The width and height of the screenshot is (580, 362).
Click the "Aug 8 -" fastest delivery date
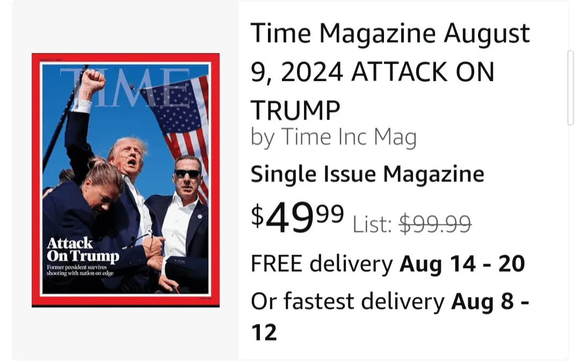tap(490, 302)
